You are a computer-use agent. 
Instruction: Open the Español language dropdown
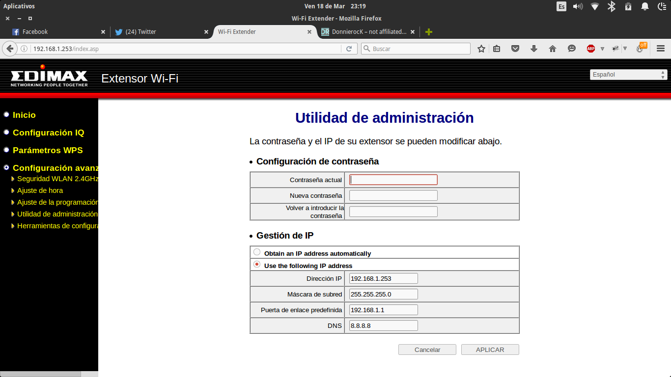pos(626,74)
